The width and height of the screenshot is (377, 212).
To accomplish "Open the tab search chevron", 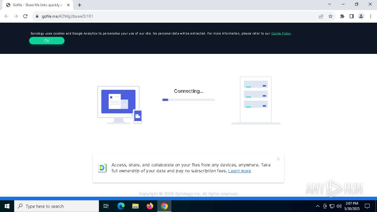I will pyautogui.click(x=330, y=4).
